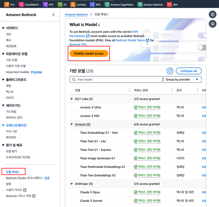Open 채팅 playground in the sidebar
Viewport: 219px width, 207px height.
[8, 86]
